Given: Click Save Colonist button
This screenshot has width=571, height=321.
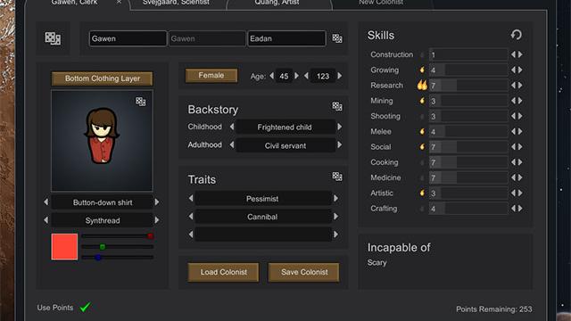Looking at the screenshot, I should pos(304,272).
